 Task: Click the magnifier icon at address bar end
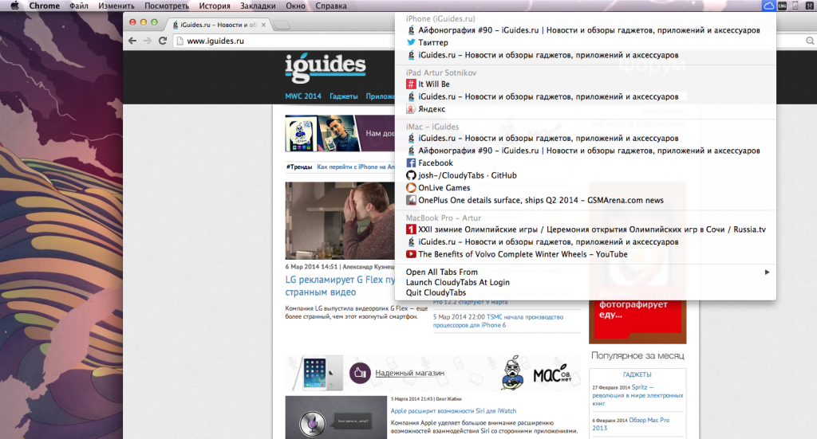pyautogui.click(x=810, y=41)
